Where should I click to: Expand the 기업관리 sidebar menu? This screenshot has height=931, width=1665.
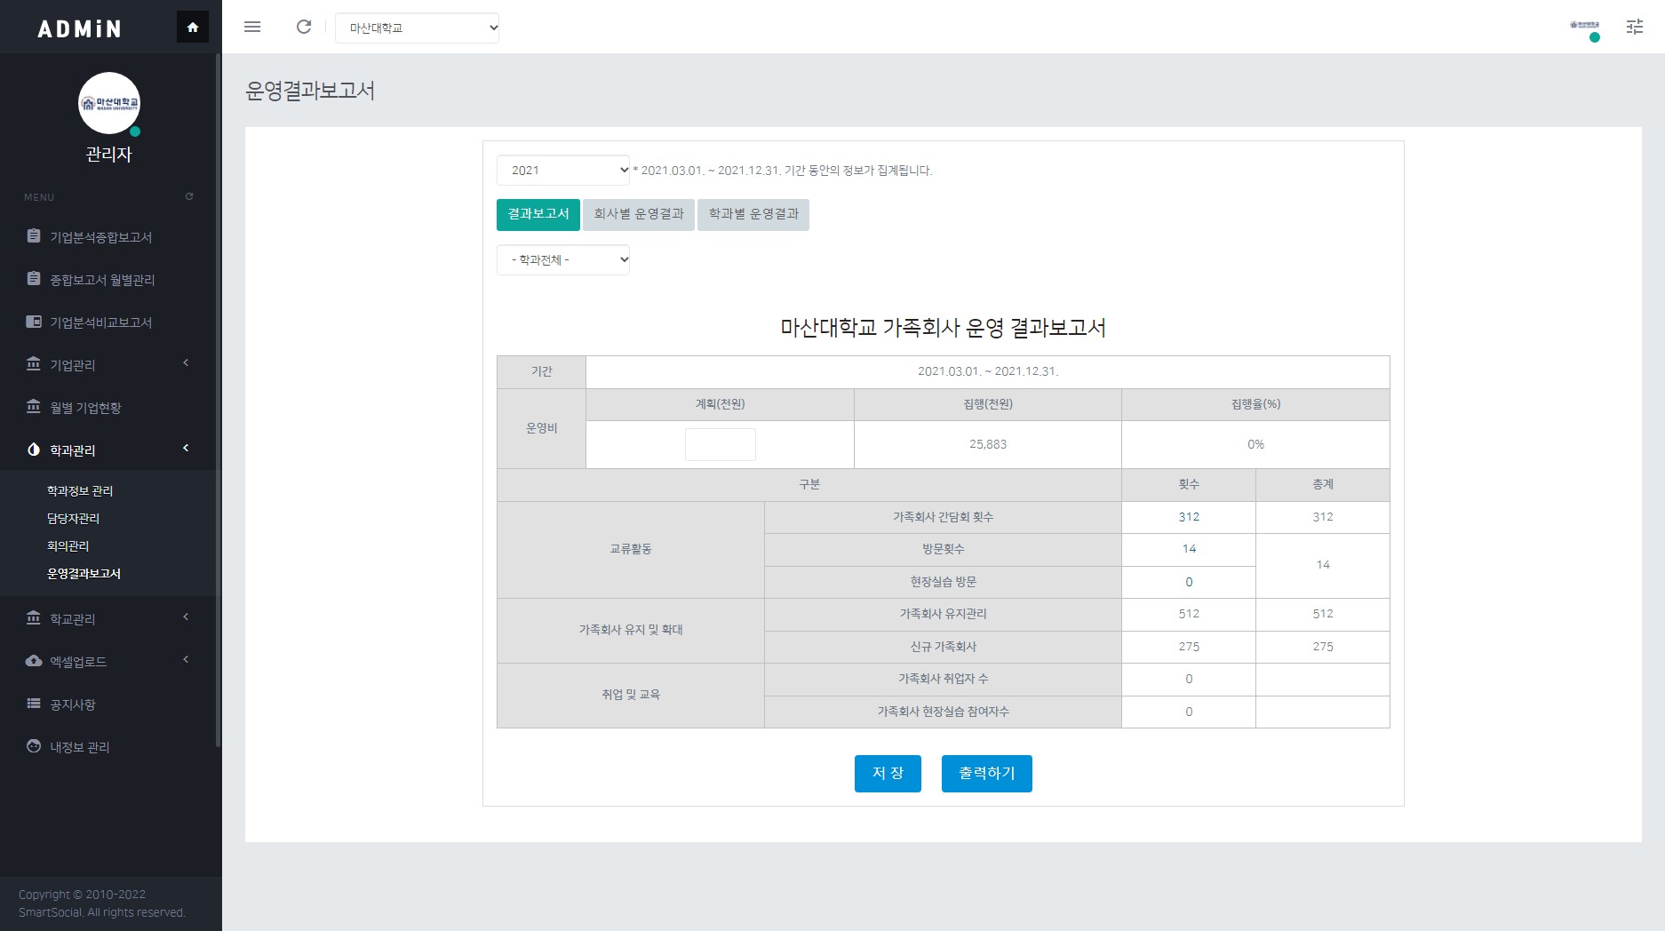point(73,365)
